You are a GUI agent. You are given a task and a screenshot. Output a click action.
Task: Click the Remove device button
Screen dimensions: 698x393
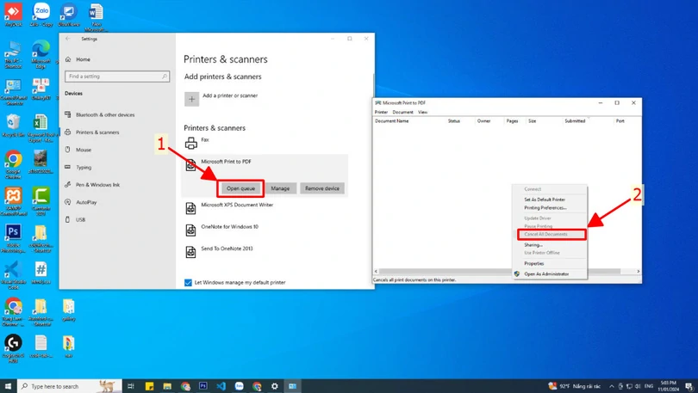point(322,188)
